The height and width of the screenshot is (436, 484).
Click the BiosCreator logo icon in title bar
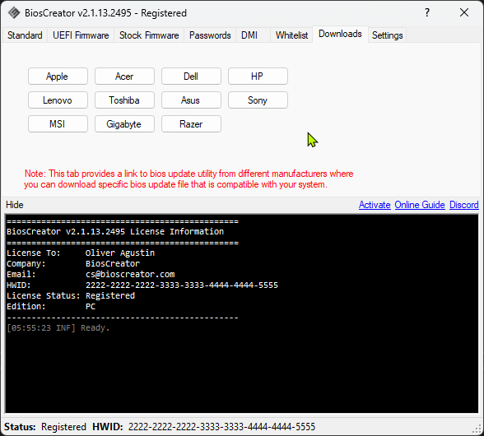coord(14,13)
